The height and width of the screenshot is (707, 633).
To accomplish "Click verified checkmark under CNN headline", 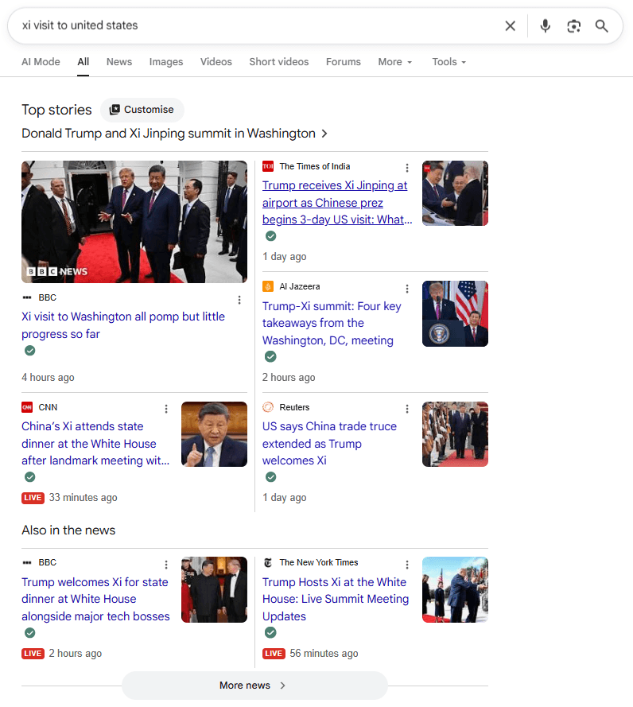I will [x=29, y=476].
